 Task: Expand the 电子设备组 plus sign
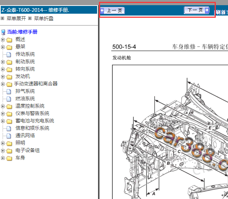(x=3, y=151)
